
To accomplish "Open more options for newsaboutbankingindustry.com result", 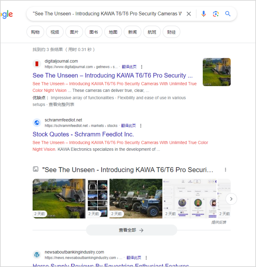I will [x=146, y=258].
